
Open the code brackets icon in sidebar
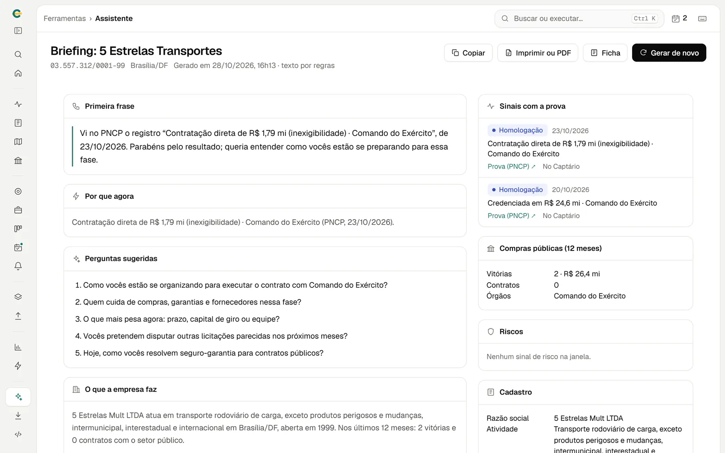(x=18, y=434)
